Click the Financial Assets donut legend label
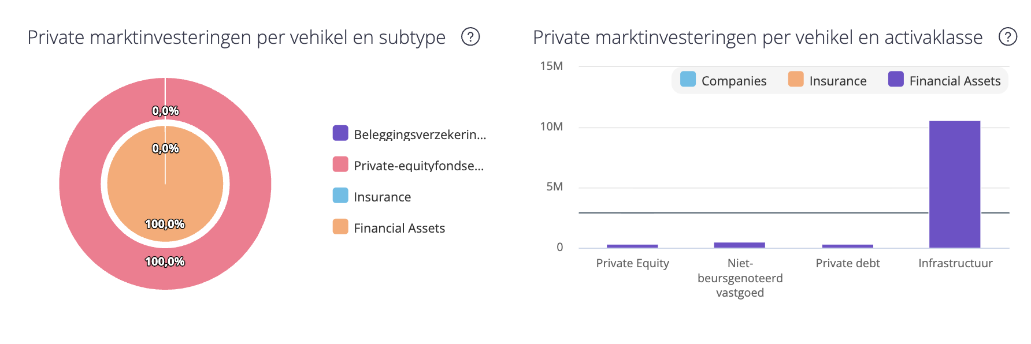The height and width of the screenshot is (344, 1031). 399,228
